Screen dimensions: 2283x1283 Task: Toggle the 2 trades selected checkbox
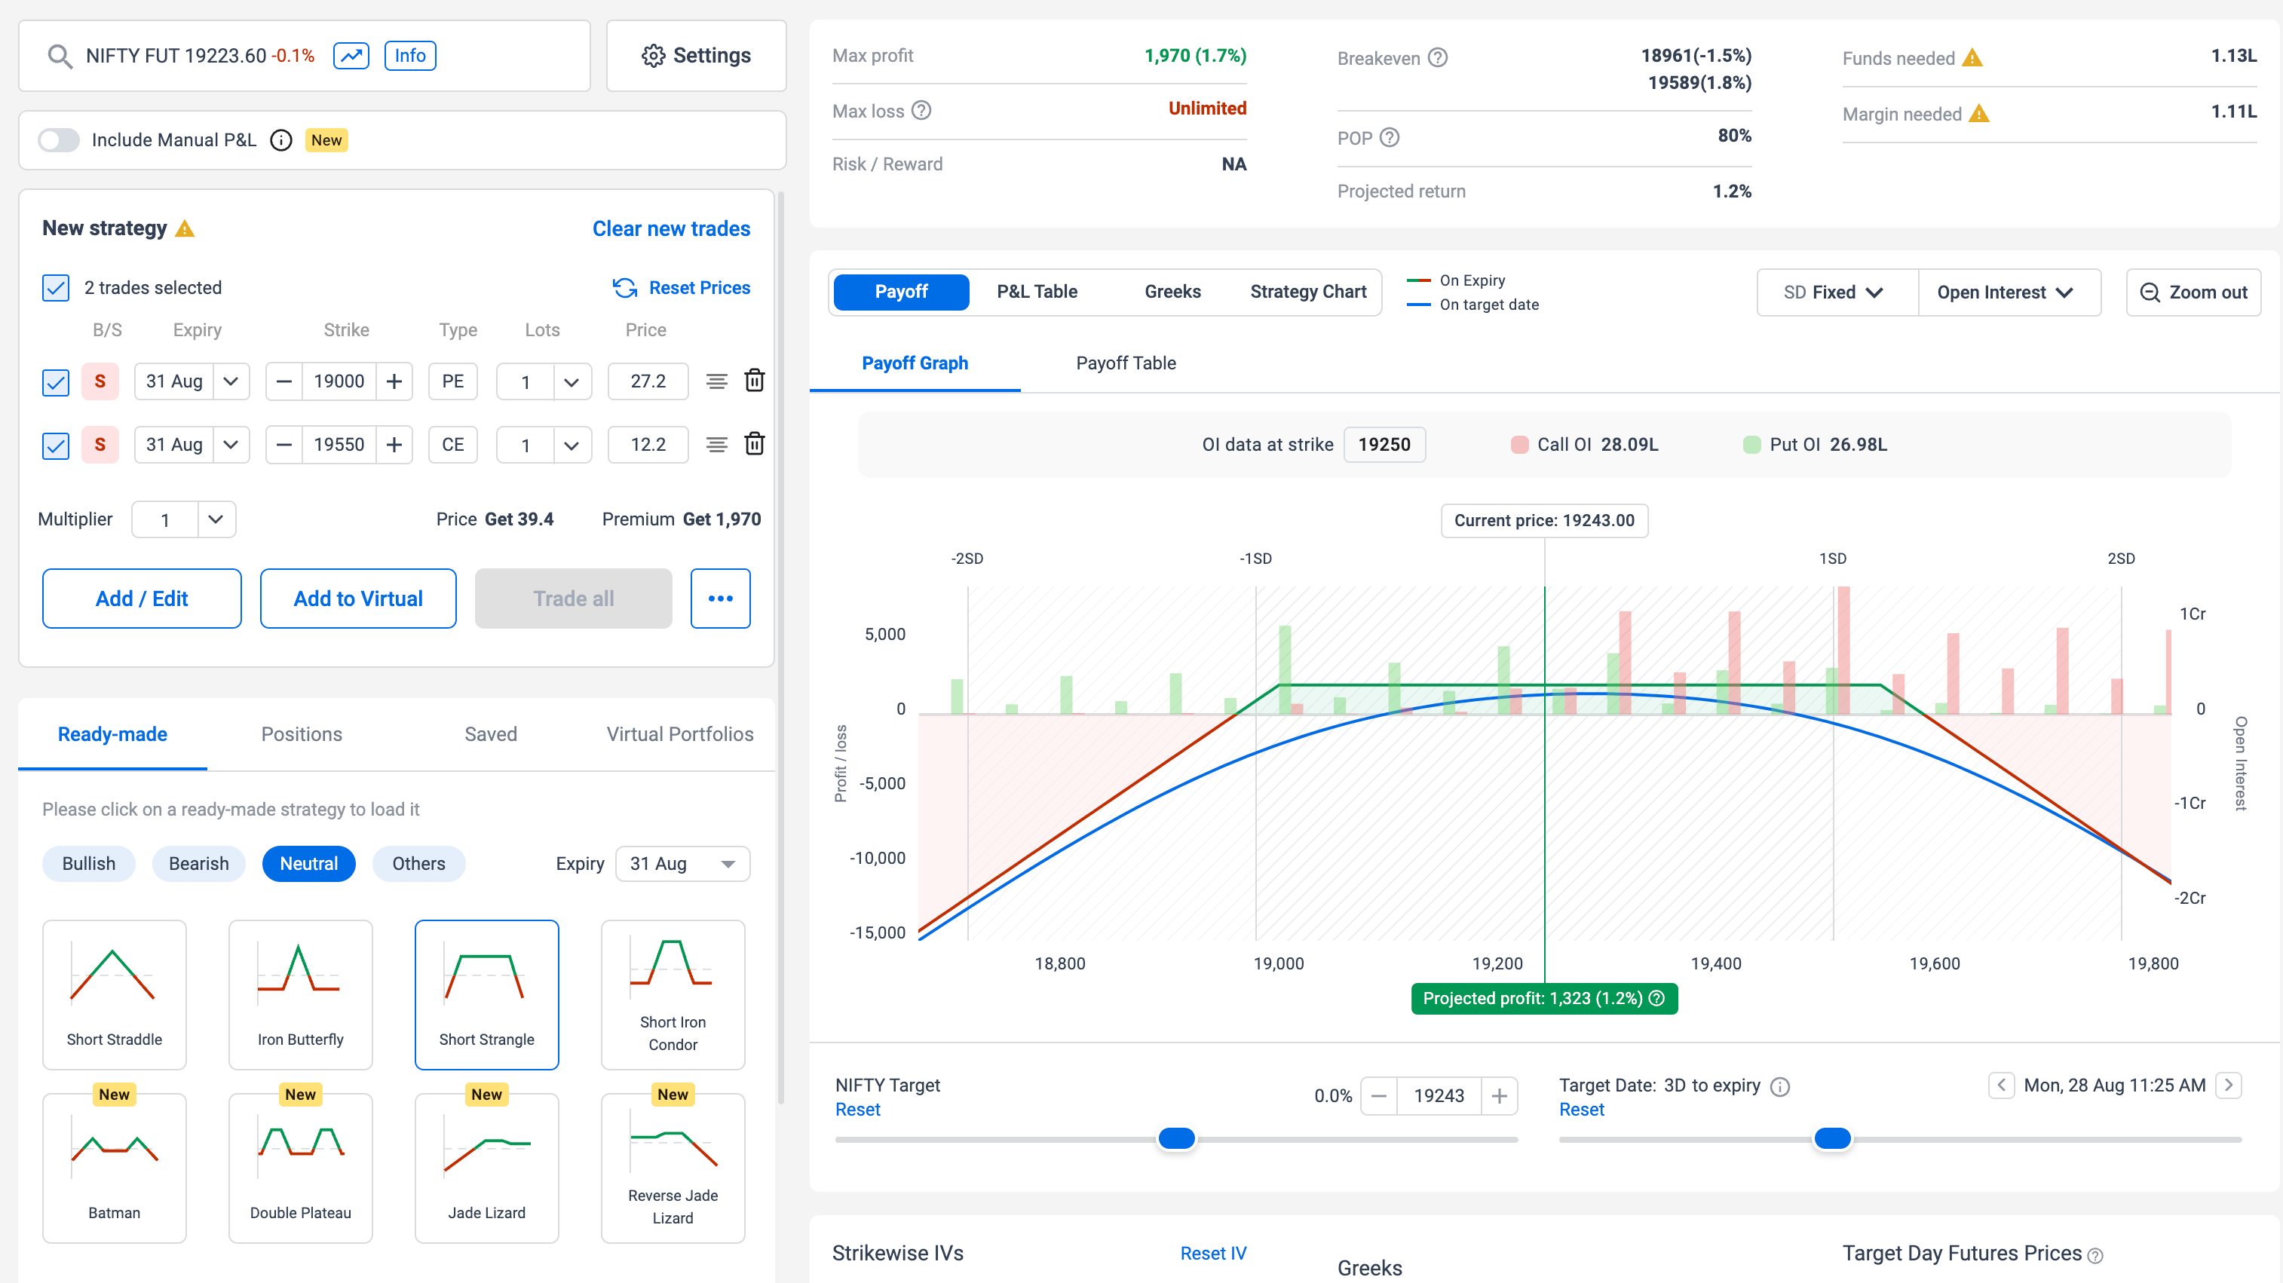(56, 287)
